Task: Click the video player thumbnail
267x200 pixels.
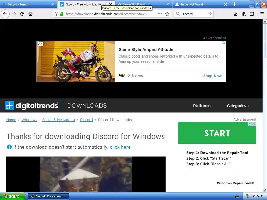Action: (86, 174)
